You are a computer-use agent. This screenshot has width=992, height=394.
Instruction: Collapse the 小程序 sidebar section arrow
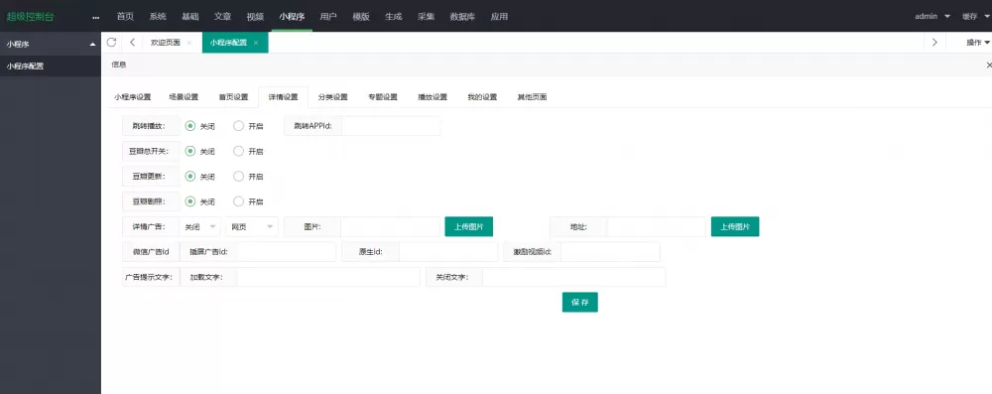click(93, 45)
